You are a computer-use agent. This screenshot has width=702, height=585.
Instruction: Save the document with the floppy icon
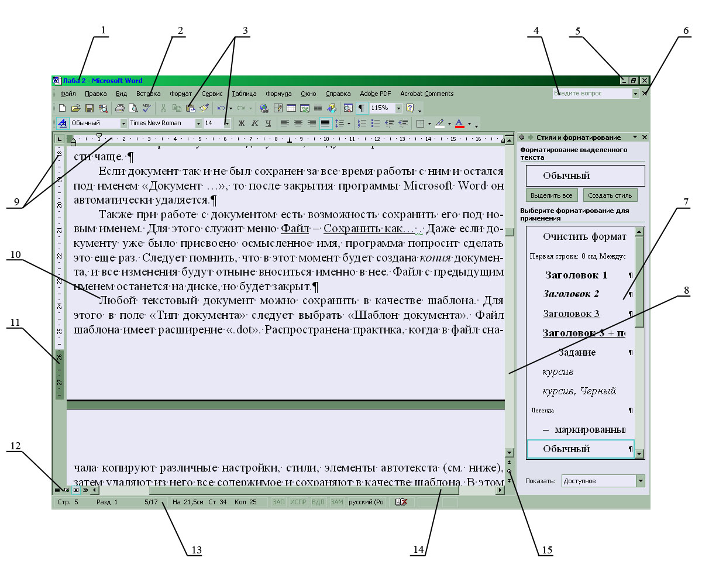(90, 108)
